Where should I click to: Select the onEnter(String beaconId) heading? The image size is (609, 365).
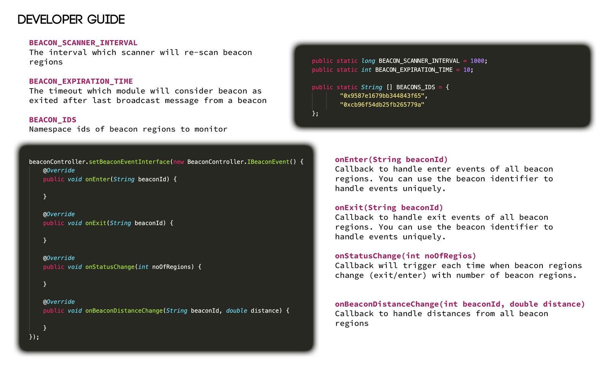click(x=391, y=159)
